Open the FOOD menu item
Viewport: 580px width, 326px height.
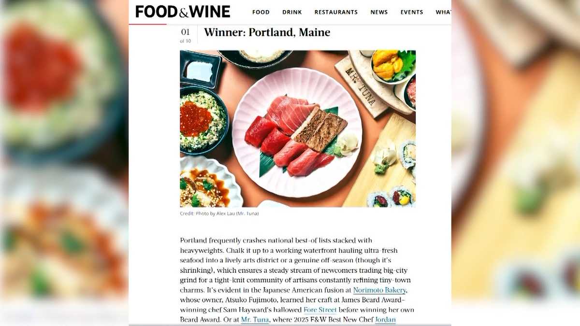[261, 12]
